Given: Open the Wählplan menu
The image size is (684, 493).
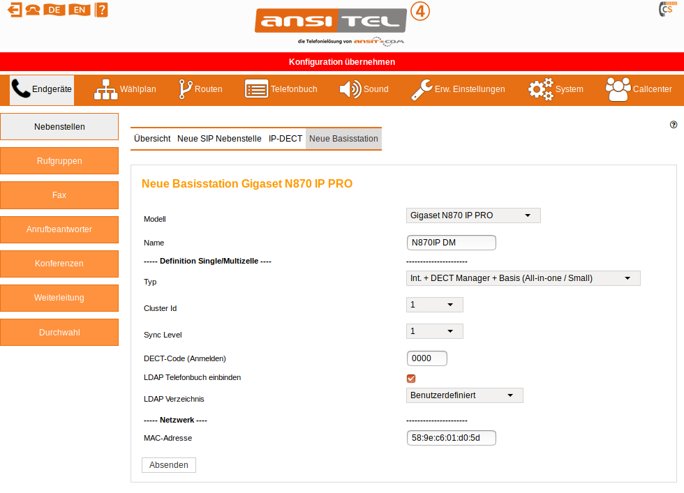Looking at the screenshot, I should coord(126,89).
